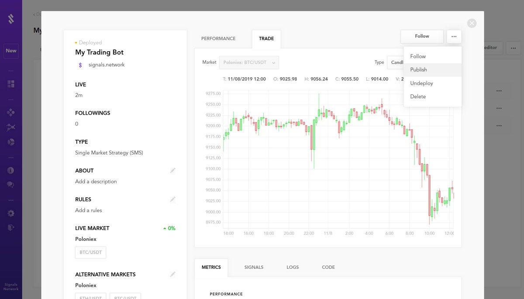Screen dimensions: 524x299
Task: Click the candlestick chart area
Action: pos(338,159)
